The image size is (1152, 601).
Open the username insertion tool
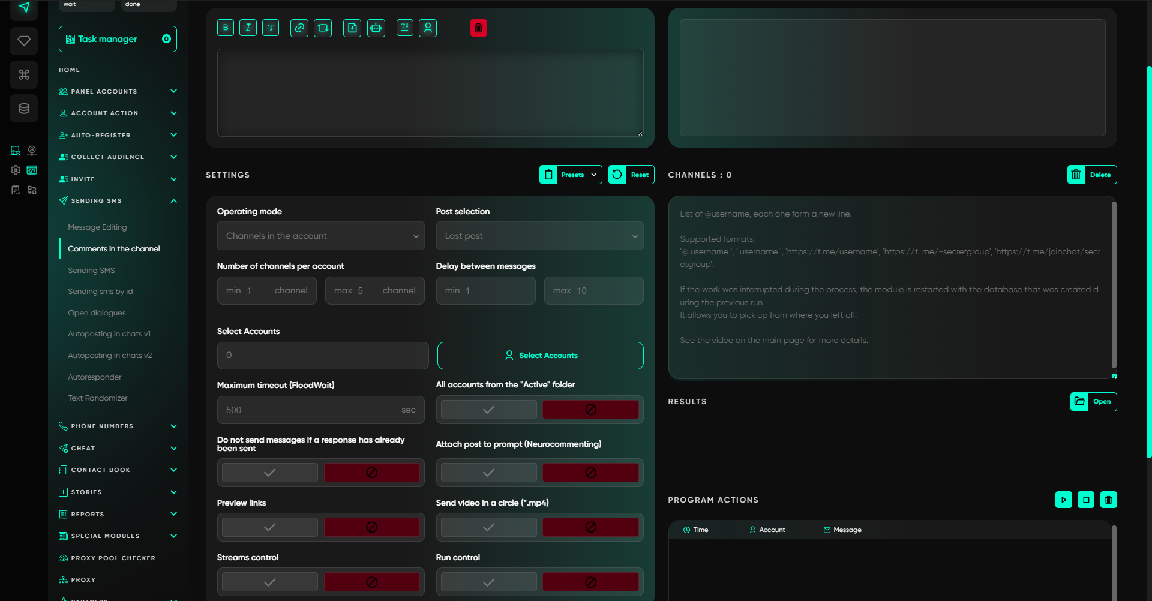tap(428, 28)
